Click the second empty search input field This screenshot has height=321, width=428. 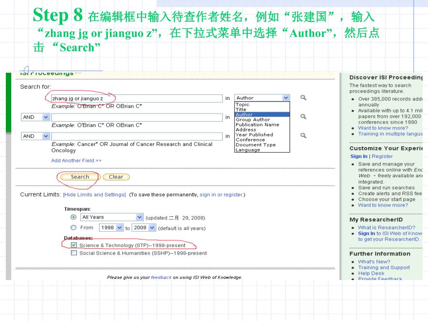137,117
